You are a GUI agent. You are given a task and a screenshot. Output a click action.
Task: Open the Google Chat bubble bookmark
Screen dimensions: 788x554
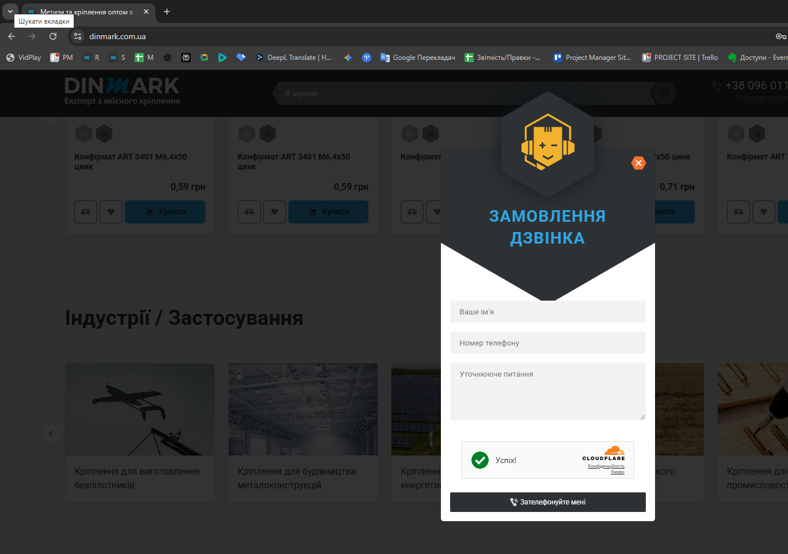point(204,58)
